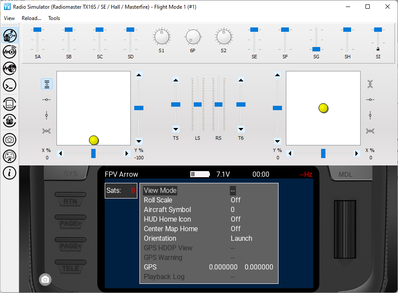Viewport: 398px width, 293px height.
Task: Open the Tools menu
Action: (53, 18)
